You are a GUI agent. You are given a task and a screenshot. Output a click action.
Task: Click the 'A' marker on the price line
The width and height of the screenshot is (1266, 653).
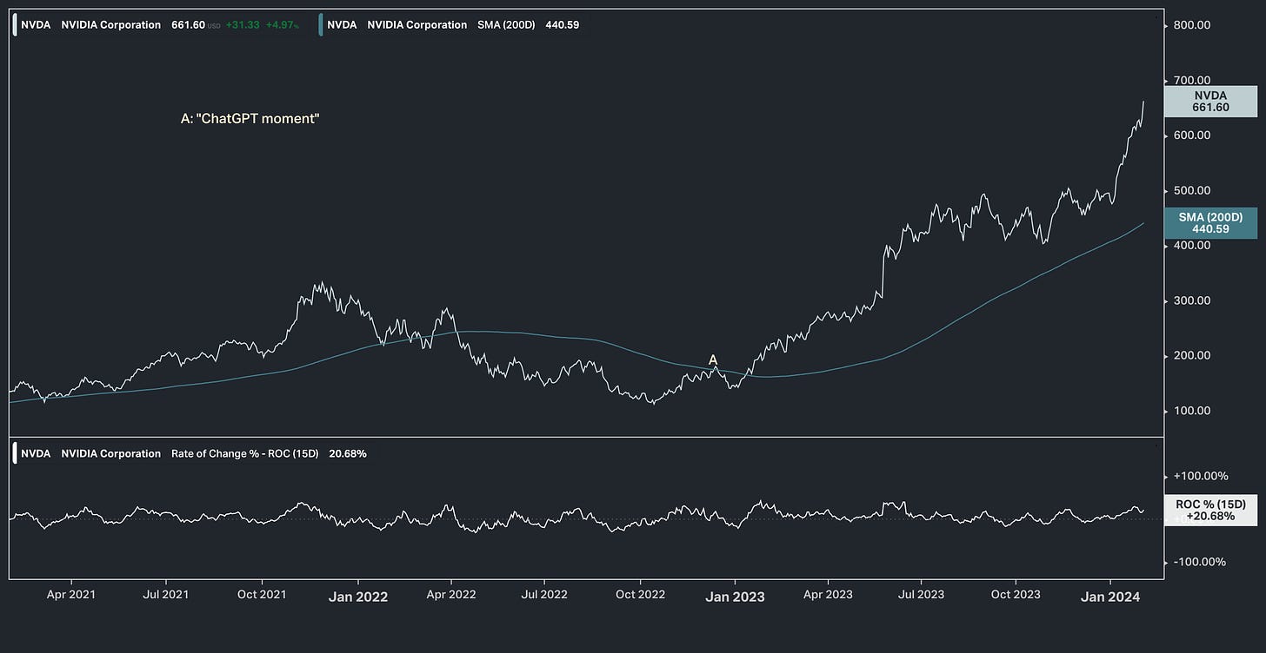coord(713,359)
